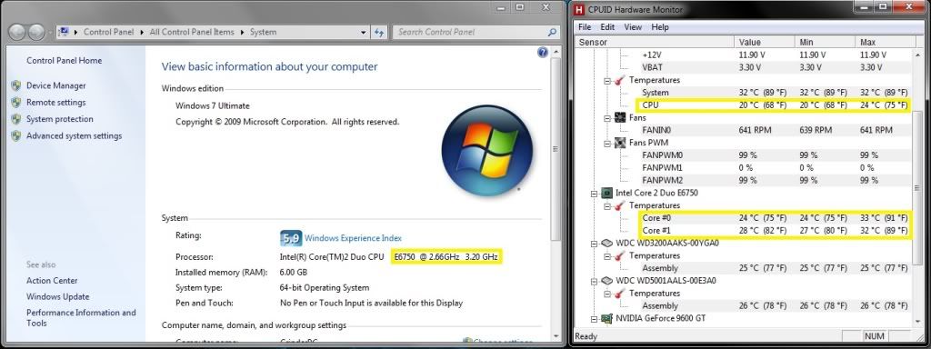Open Windows Update link
The height and width of the screenshot is (349, 931).
(x=57, y=296)
